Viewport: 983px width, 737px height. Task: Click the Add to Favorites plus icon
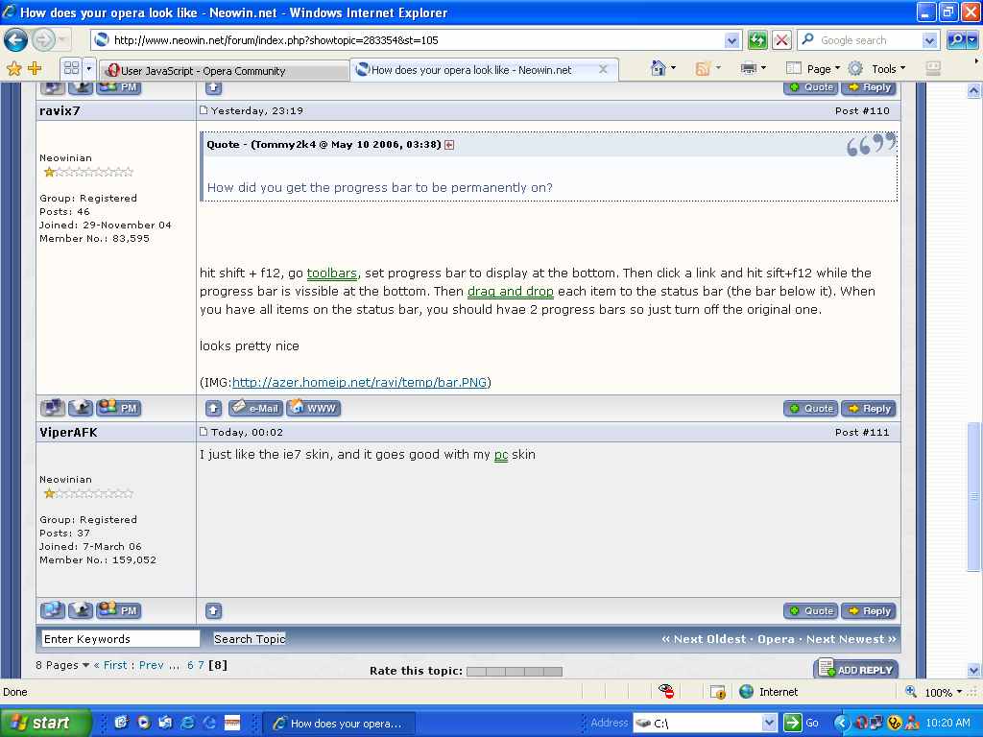tap(35, 68)
